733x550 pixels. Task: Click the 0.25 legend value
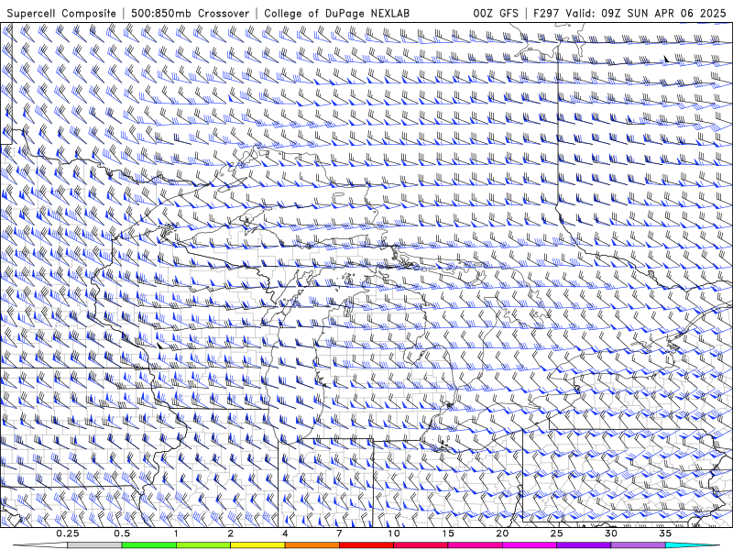[x=68, y=533]
